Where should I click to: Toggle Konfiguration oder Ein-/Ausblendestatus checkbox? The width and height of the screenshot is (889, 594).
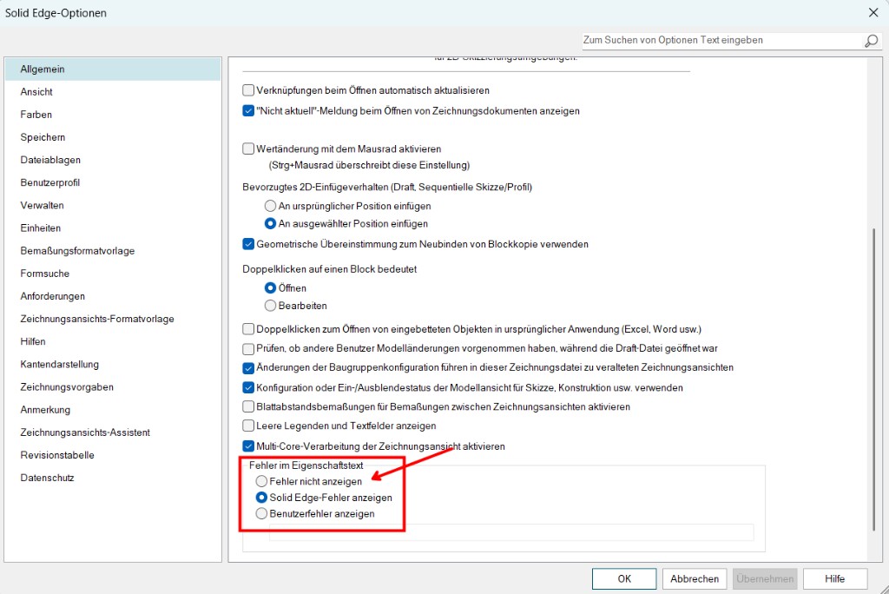pyautogui.click(x=248, y=387)
